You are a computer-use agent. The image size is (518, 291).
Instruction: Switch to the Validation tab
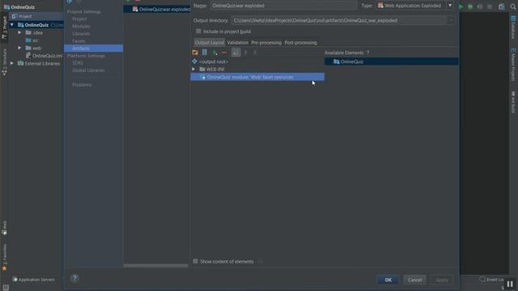pos(237,43)
